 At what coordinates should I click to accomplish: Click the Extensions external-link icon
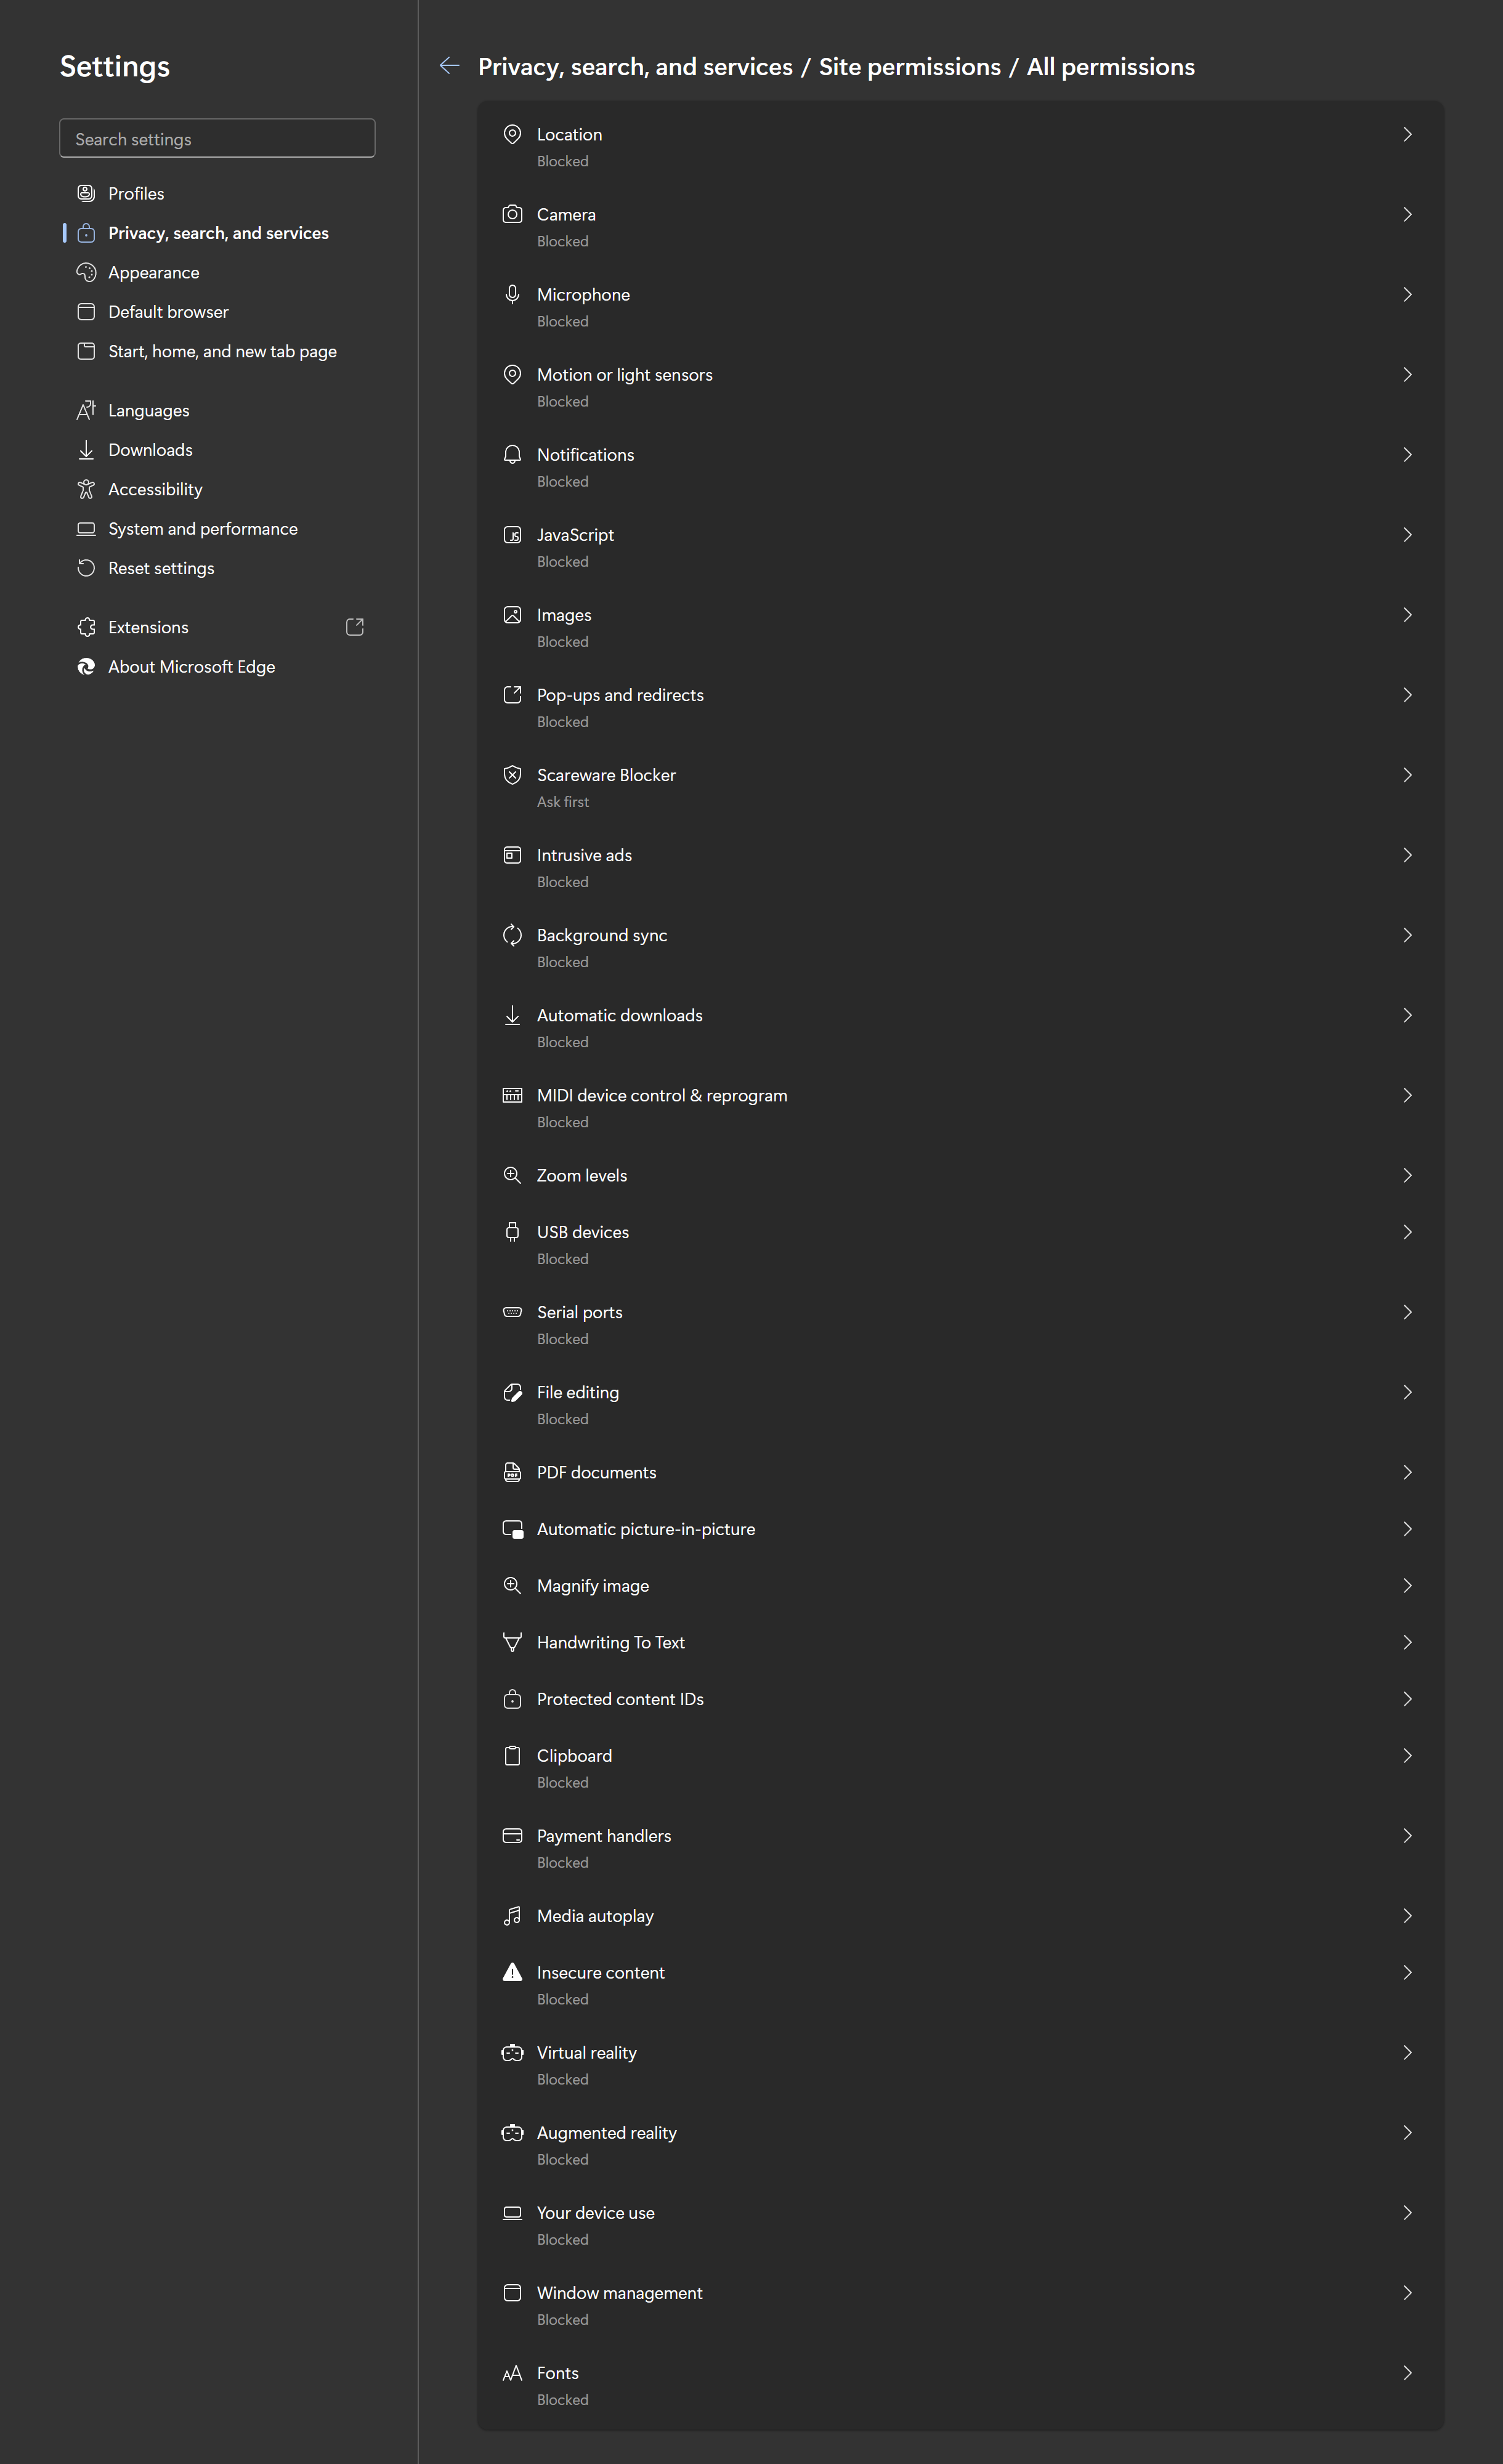point(354,627)
